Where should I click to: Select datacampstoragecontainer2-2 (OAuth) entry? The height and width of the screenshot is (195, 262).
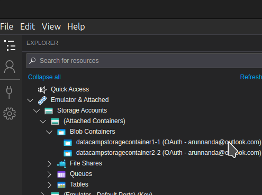coord(169,153)
